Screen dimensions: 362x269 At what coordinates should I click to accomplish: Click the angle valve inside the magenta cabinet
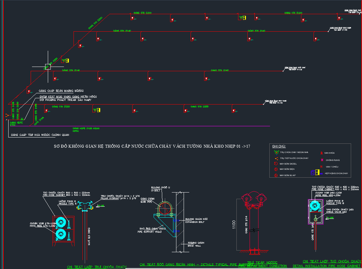(316, 218)
